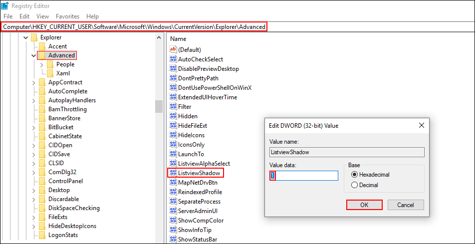Open the Edit menu

pyautogui.click(x=24, y=16)
